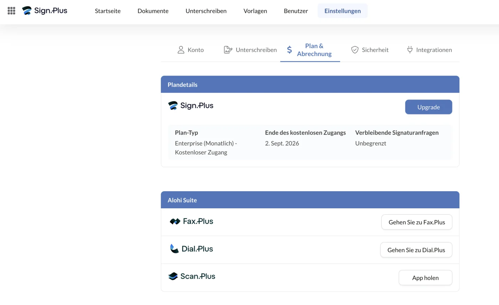
Task: Click the date 2. Sept. 2026
Action: (x=282, y=143)
